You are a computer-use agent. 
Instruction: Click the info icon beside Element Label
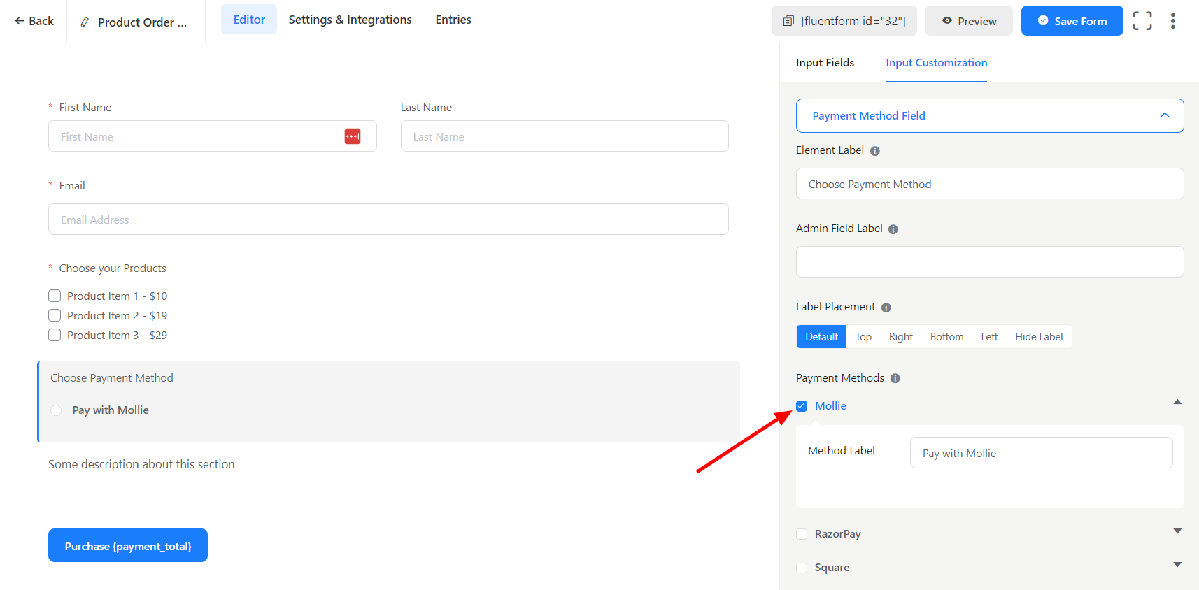[874, 151]
